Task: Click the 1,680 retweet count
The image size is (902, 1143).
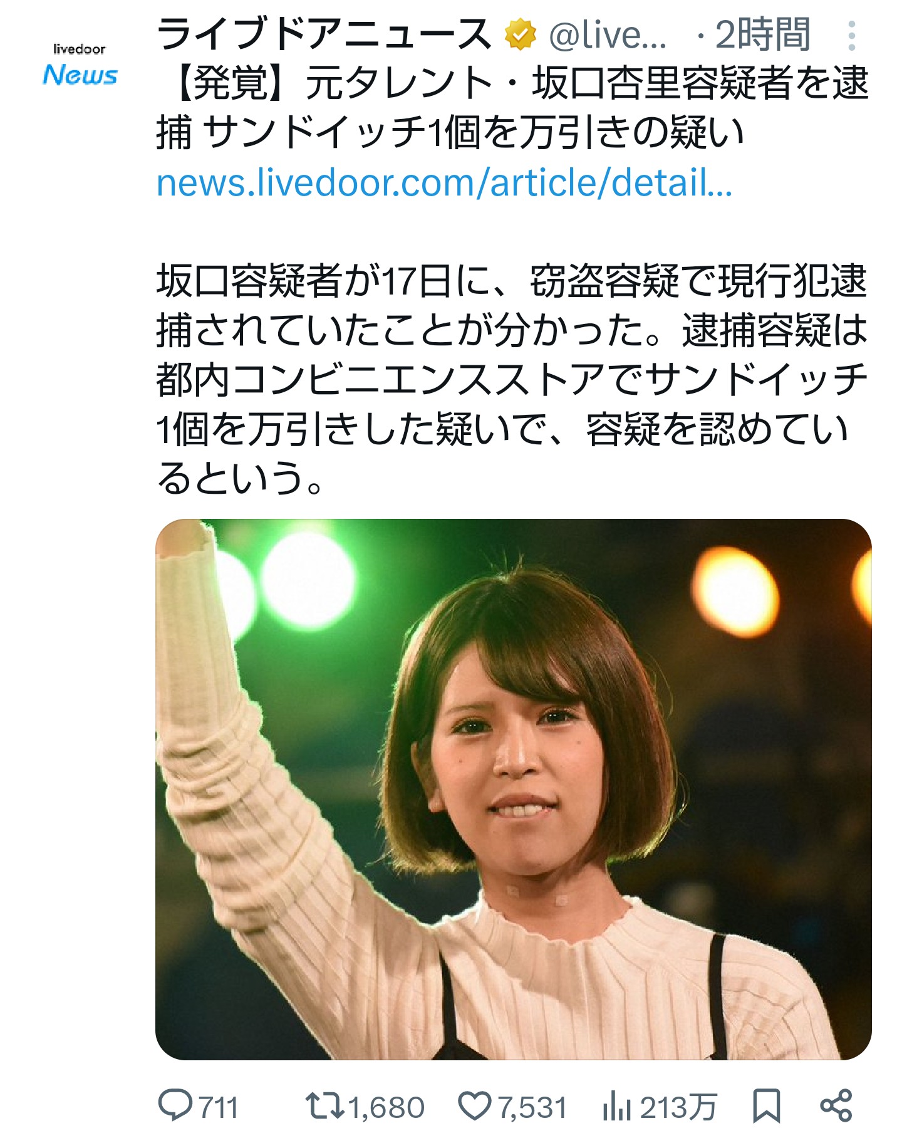Action: point(386,1107)
